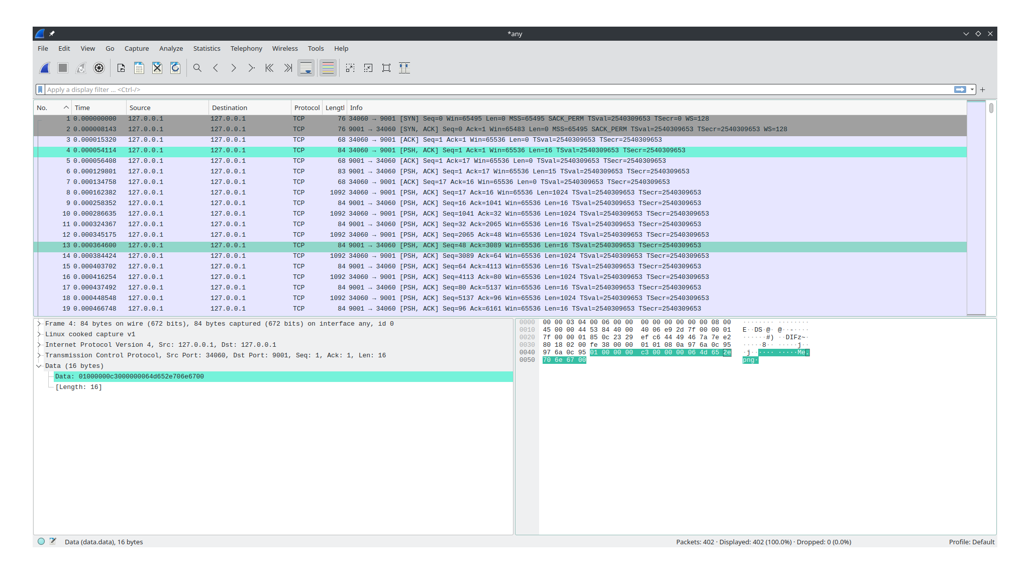Viewport: 1030px width, 586px height.
Task: Go to a specific packet
Action: click(252, 68)
